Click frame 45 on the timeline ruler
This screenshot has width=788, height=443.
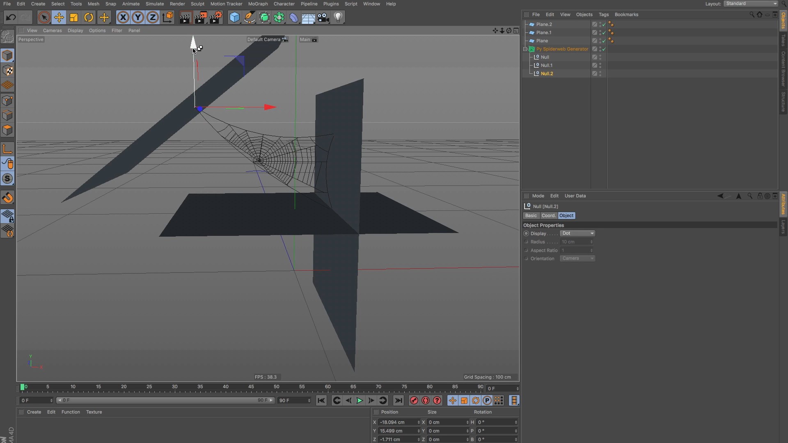point(251,387)
